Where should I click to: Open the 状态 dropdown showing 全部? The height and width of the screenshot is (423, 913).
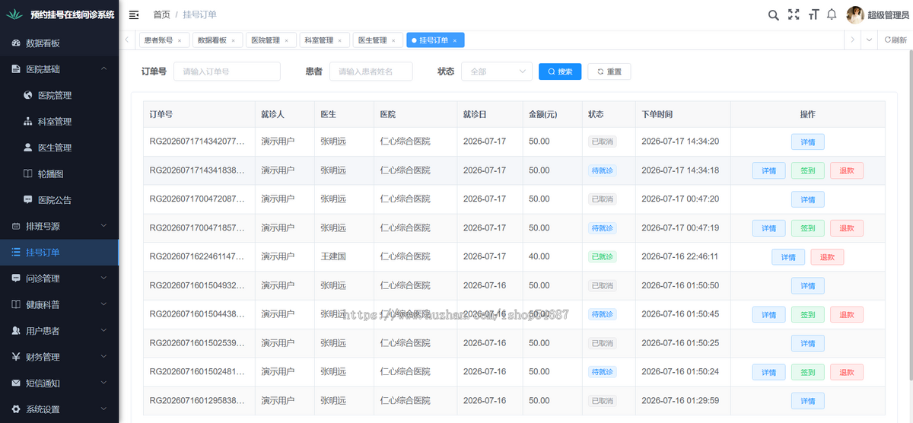497,72
